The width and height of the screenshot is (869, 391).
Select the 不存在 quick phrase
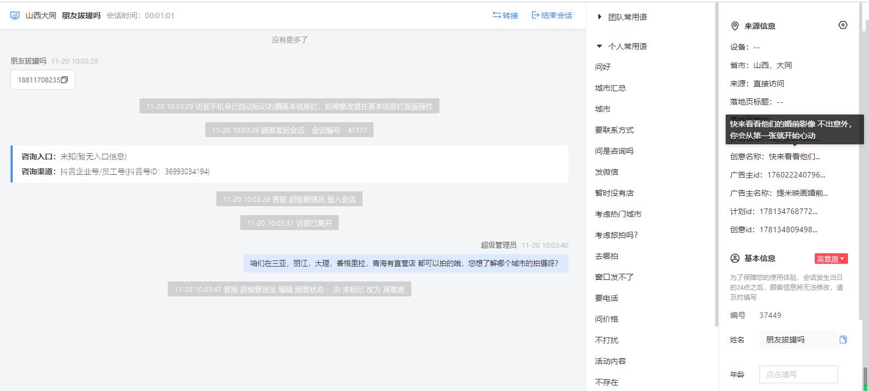pyautogui.click(x=607, y=382)
